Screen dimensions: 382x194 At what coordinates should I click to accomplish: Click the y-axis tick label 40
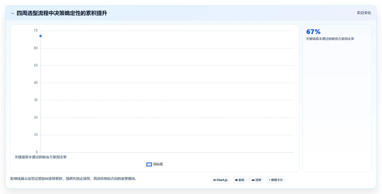[x=36, y=83]
